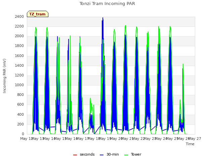Click the chart title Tonzi Tram Incoming PAR

point(107,4)
